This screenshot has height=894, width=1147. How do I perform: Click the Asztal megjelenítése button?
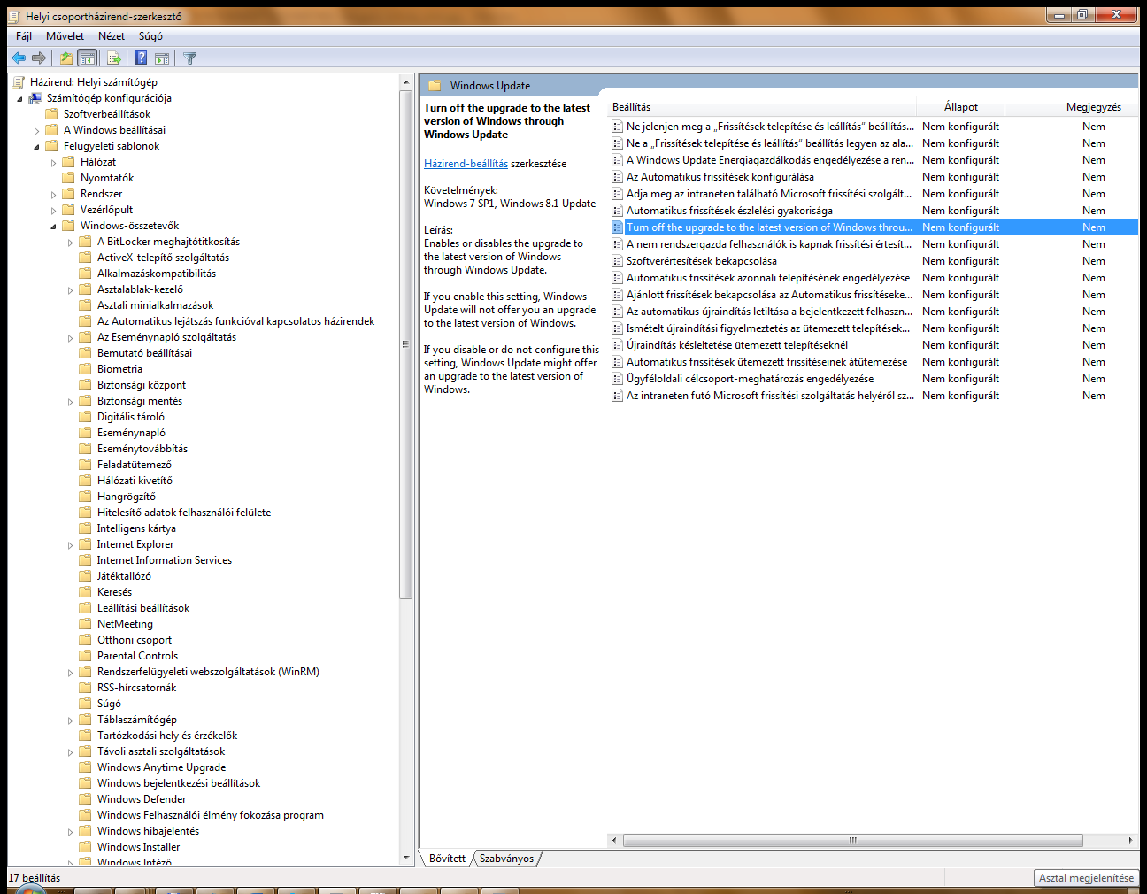point(1086,878)
